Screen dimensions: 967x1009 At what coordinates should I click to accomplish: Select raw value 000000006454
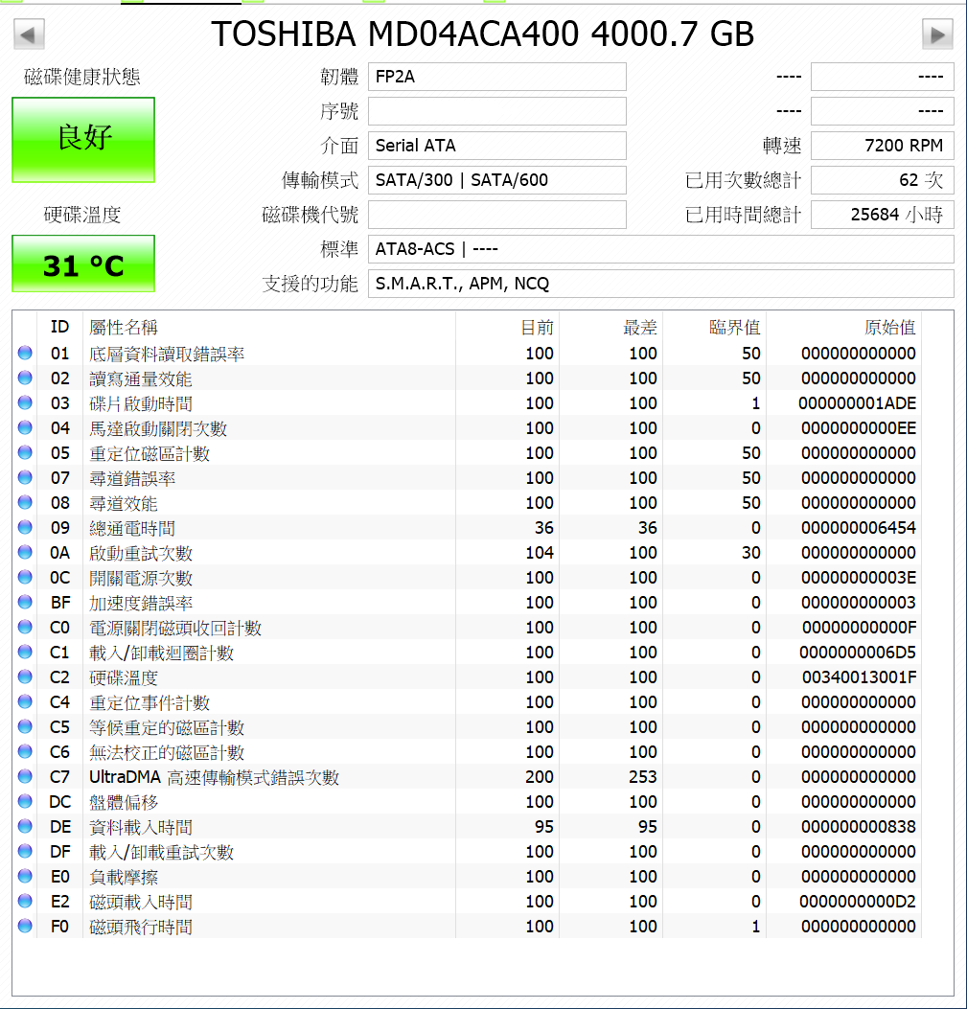pos(859,528)
